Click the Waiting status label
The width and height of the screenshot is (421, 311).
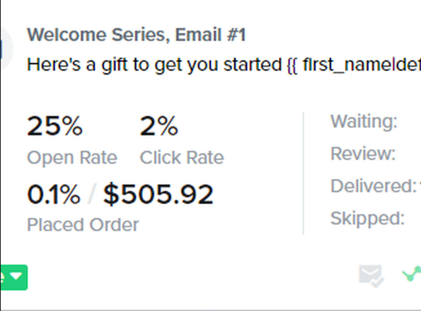click(x=364, y=121)
